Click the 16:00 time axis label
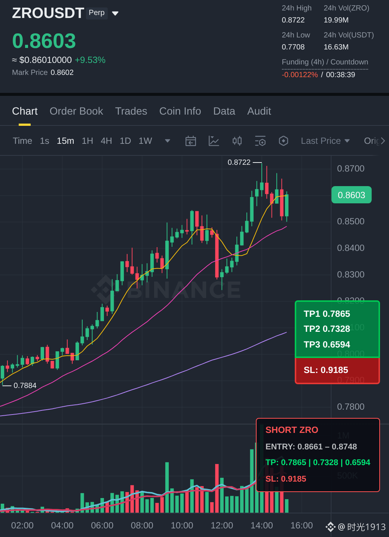 302,525
